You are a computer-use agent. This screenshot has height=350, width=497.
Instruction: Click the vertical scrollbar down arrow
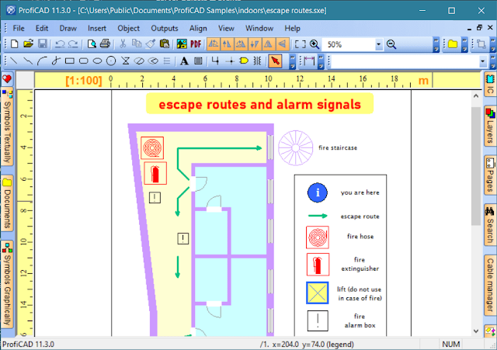click(476, 331)
